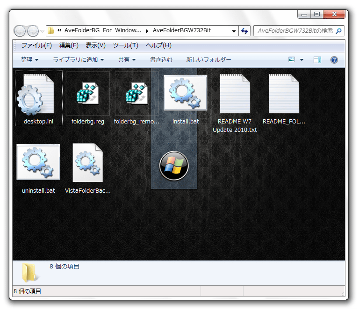Click the Refresh button beside the address bar
Screen dimensions: 359x311
tap(244, 31)
